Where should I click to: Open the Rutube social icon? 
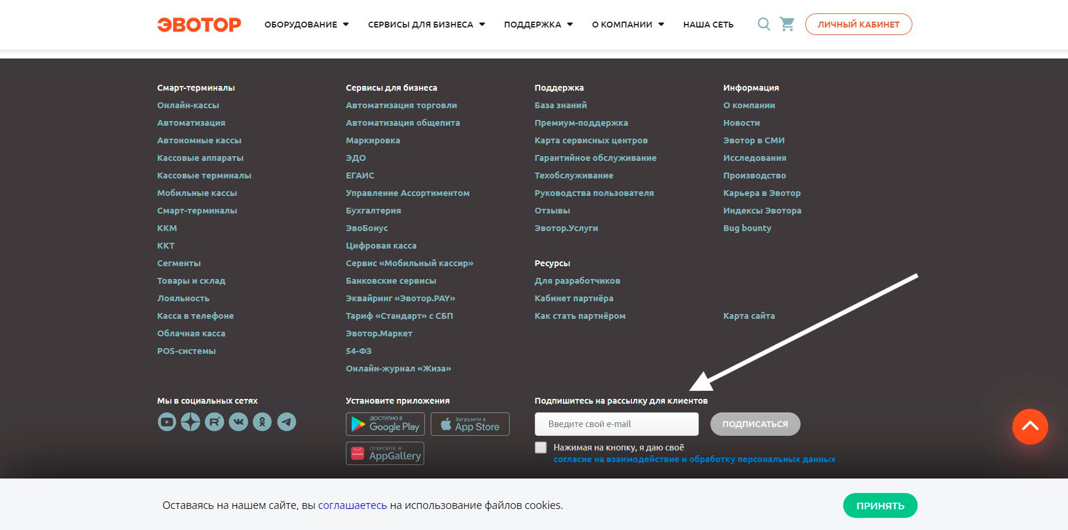click(215, 422)
